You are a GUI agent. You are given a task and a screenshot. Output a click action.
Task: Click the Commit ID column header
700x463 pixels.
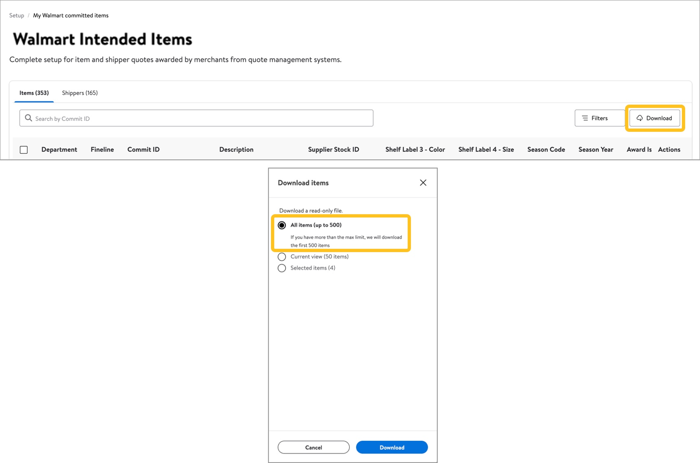click(x=144, y=149)
